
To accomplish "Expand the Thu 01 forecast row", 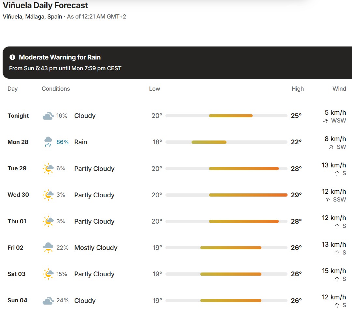I will point(177,221).
